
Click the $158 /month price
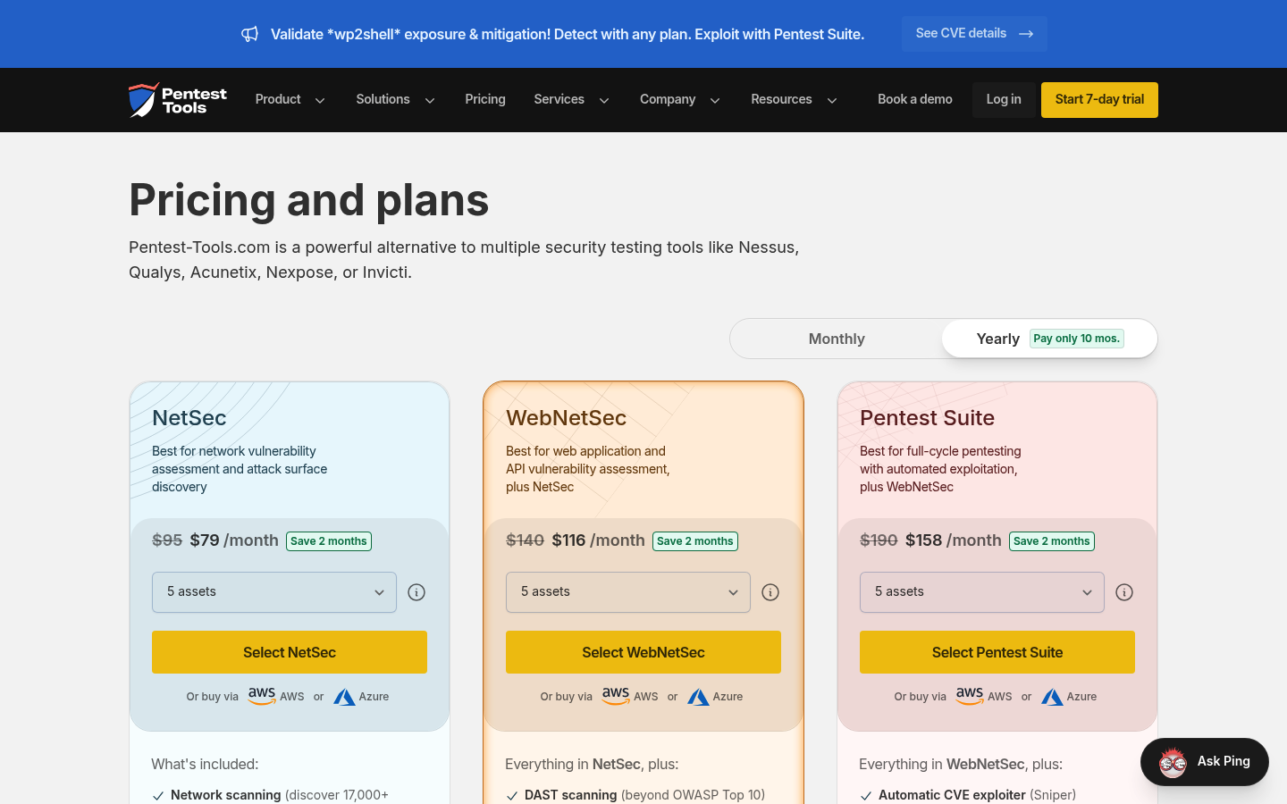[x=954, y=540]
